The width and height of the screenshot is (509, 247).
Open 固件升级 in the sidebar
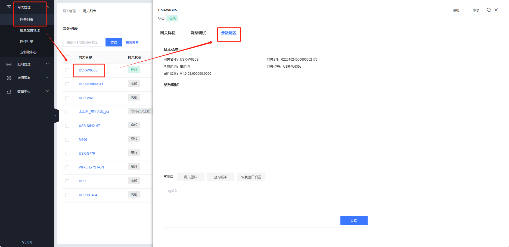pos(27,41)
